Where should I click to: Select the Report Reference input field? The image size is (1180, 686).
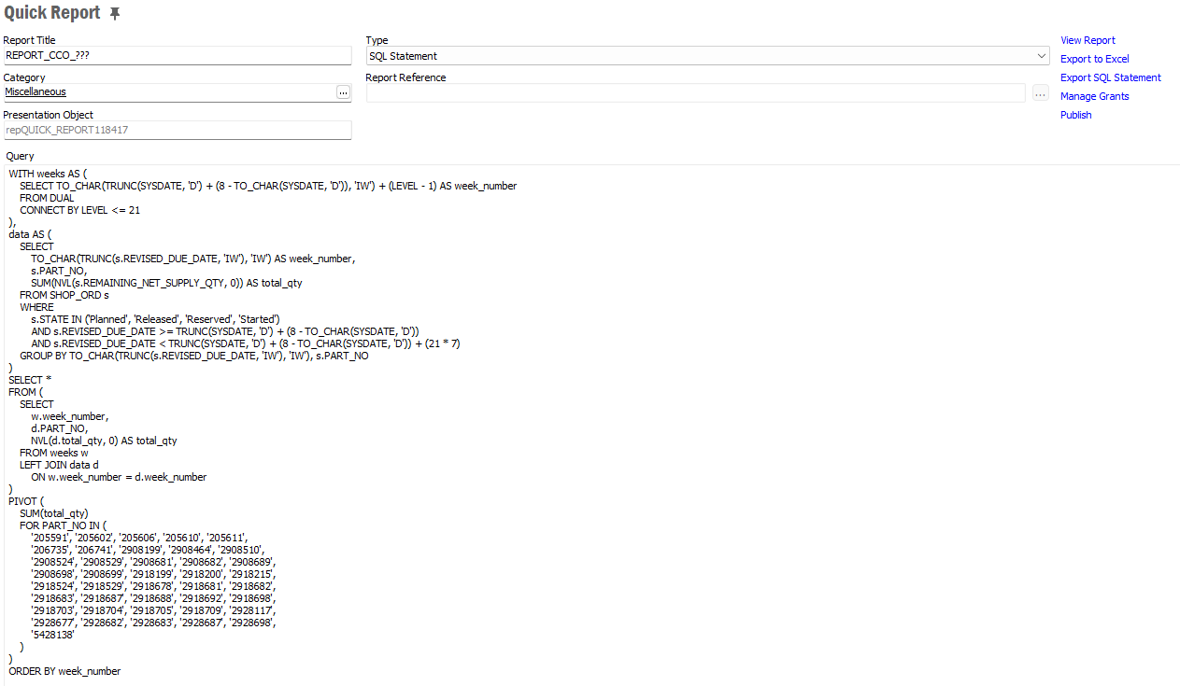(696, 93)
